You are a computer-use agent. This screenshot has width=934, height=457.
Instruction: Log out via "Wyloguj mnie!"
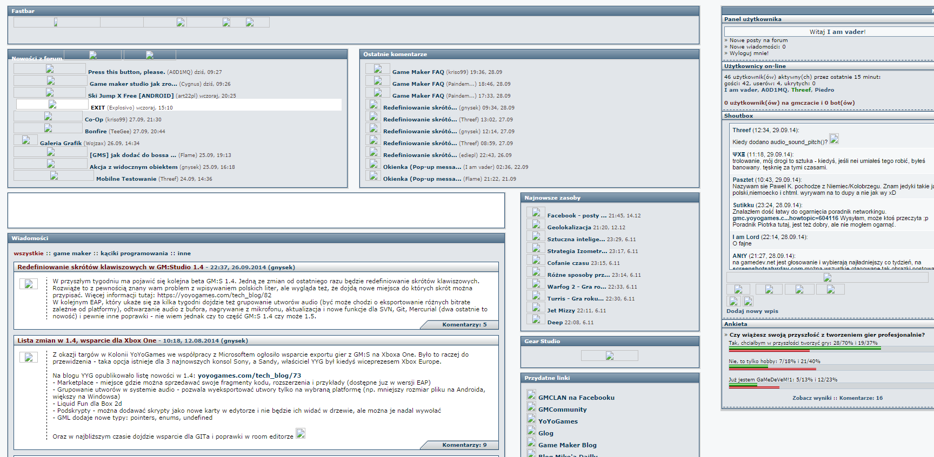[749, 53]
